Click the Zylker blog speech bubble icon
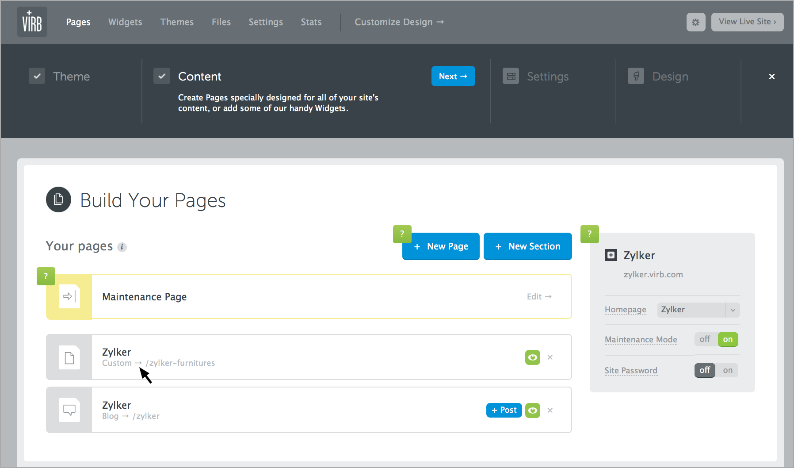Viewport: 794px width, 468px height. (69, 410)
